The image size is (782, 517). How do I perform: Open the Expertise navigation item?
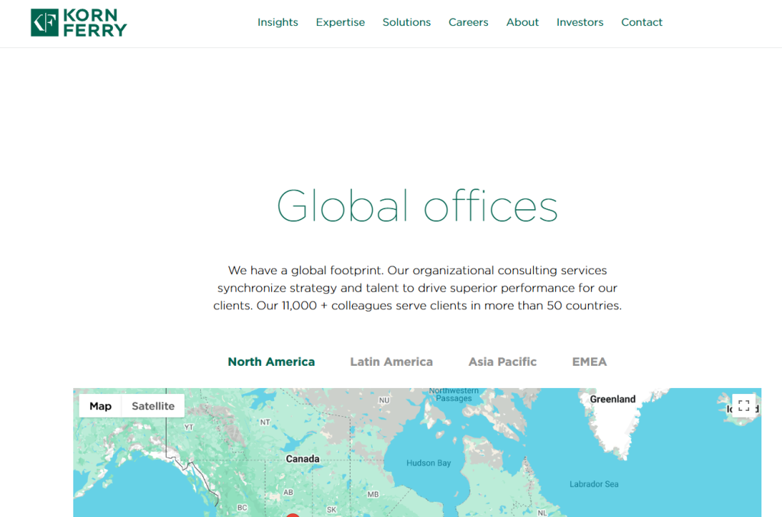(340, 22)
